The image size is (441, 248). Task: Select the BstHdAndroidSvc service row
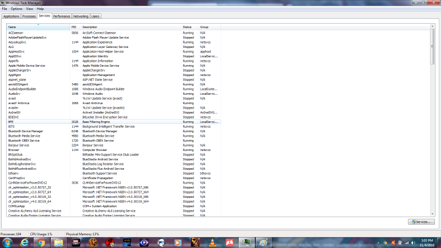point(114,159)
